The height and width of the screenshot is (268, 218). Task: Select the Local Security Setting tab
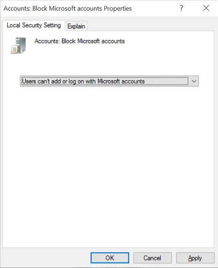pos(34,25)
